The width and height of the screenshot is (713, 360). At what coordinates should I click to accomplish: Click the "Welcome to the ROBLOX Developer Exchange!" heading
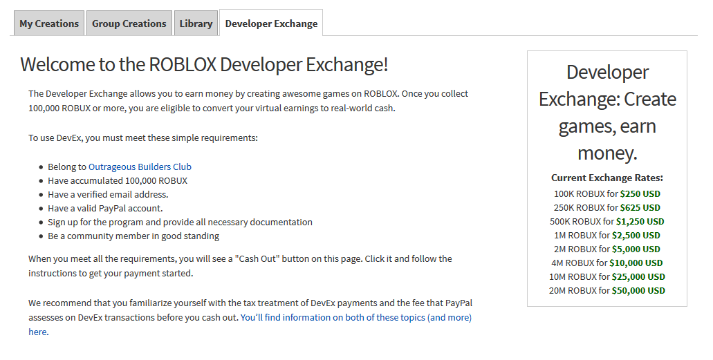204,65
